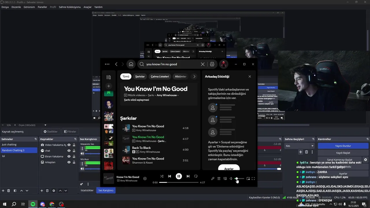370x208 pixels.
Task: Open virtual camera settings gear
Action: (x=365, y=159)
